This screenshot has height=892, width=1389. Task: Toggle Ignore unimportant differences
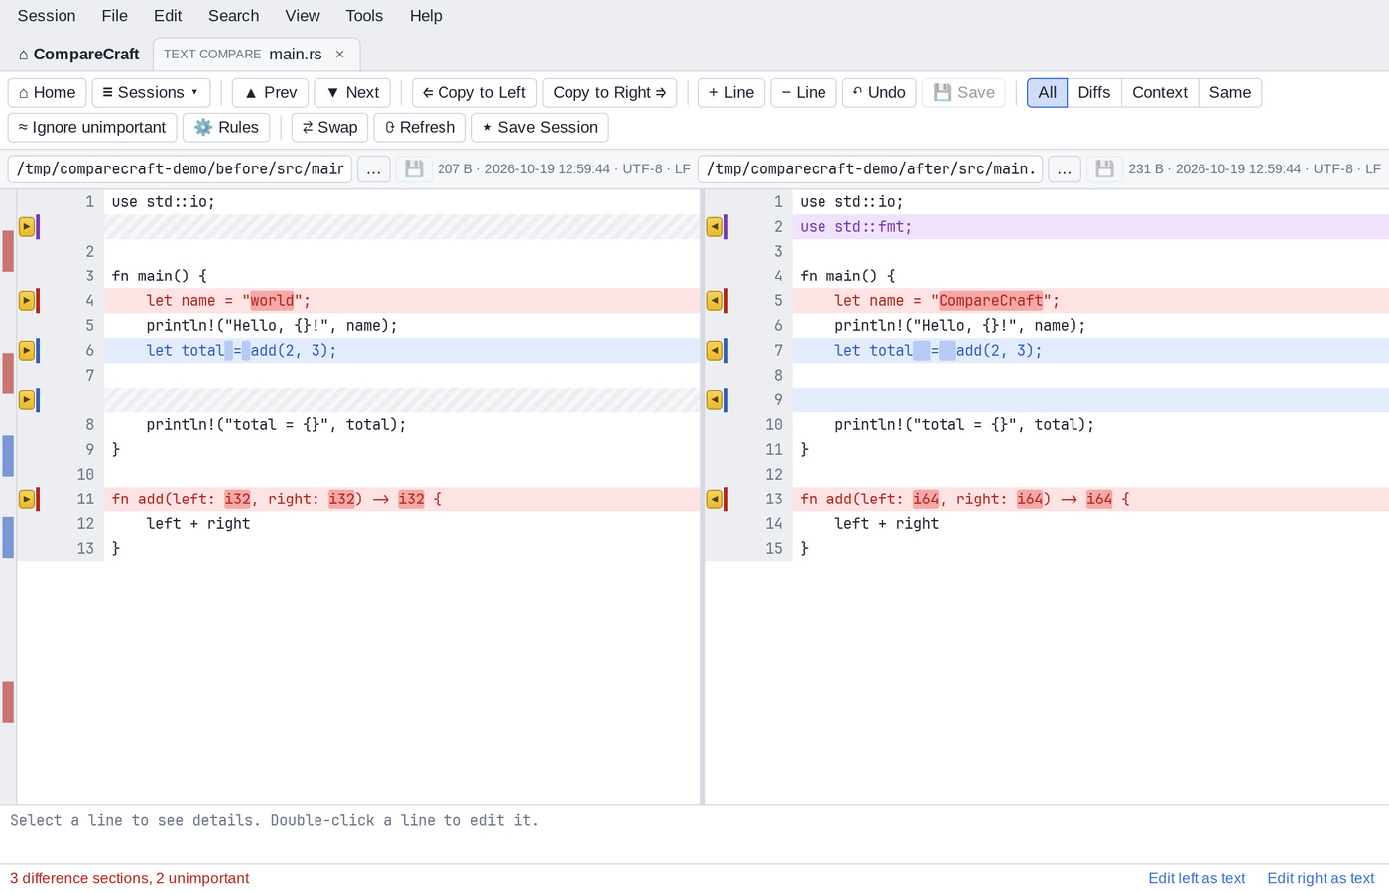click(92, 127)
